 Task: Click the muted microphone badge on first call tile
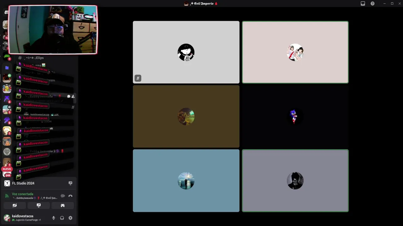pos(138,78)
